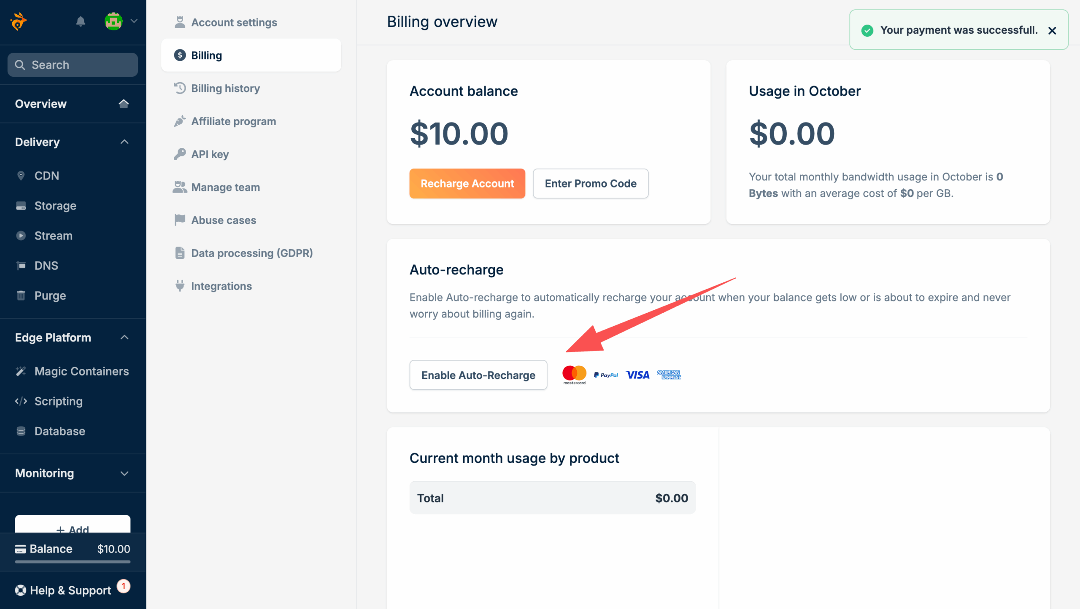Click the sidebar Search field
This screenshot has height=609, width=1080.
tap(73, 65)
